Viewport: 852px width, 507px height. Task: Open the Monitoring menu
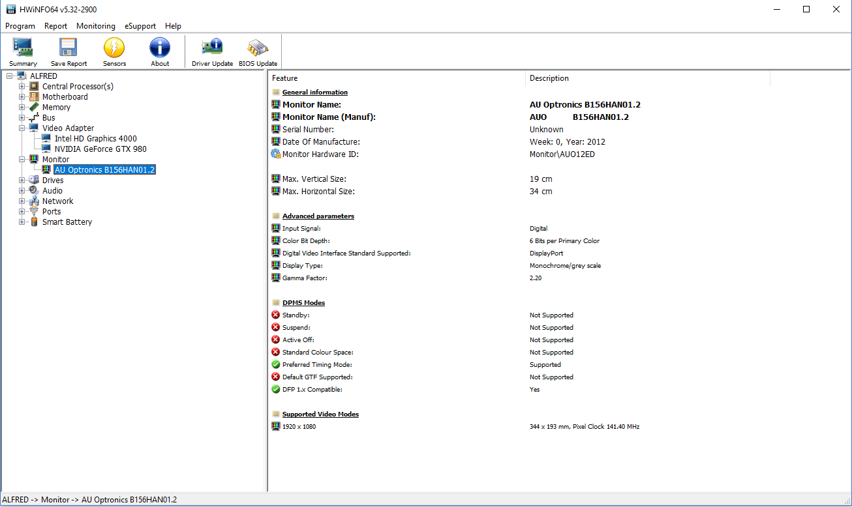click(96, 26)
